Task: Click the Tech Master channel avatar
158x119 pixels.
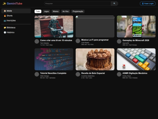Action: click(37, 41)
